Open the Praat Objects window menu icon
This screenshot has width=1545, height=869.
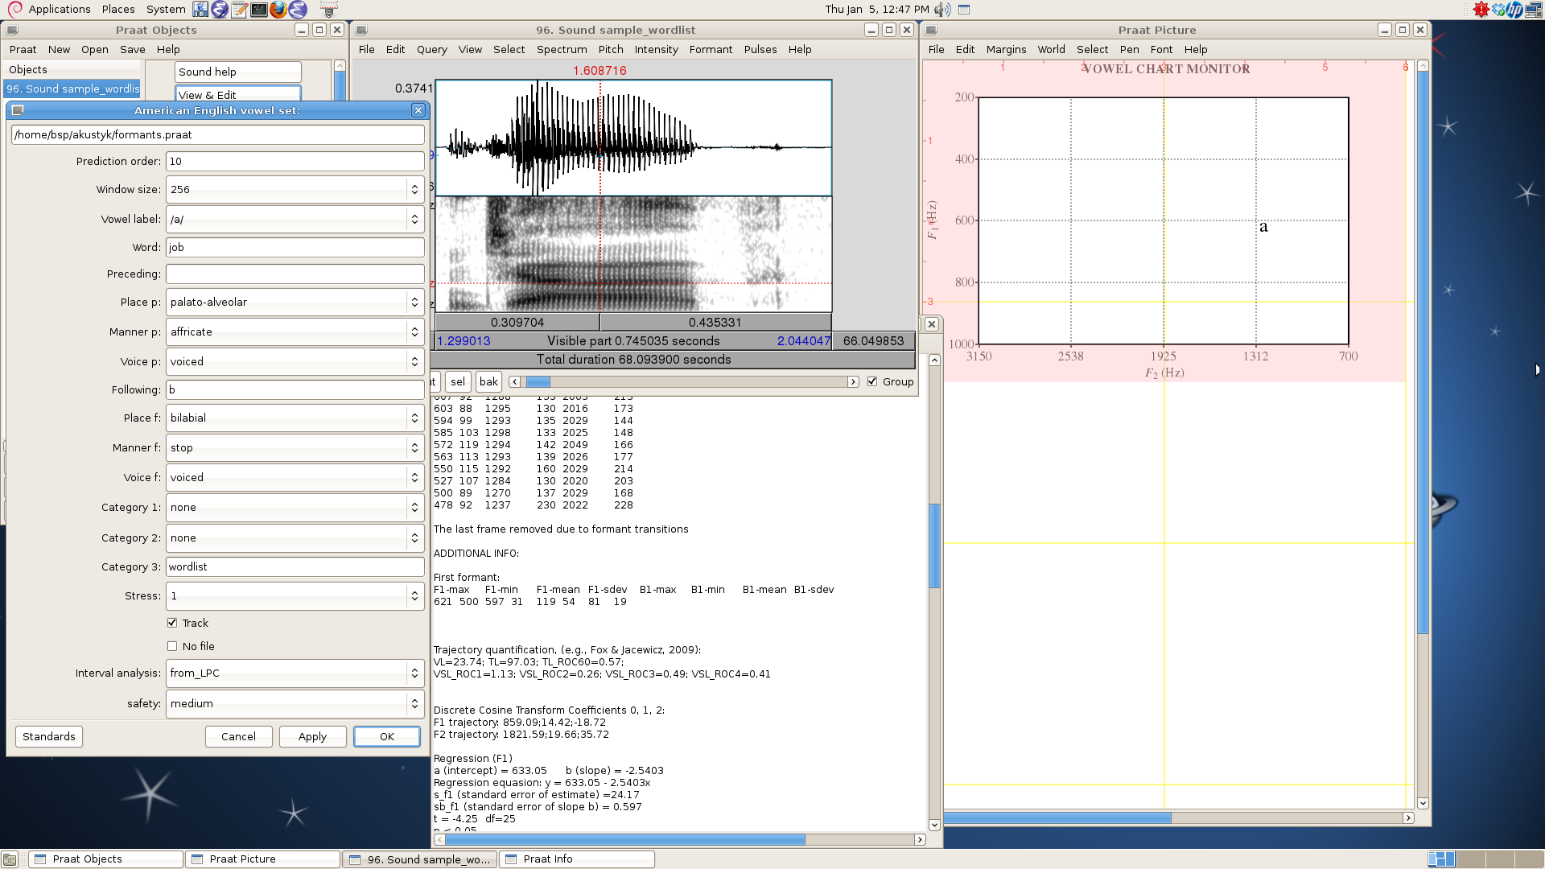click(12, 30)
